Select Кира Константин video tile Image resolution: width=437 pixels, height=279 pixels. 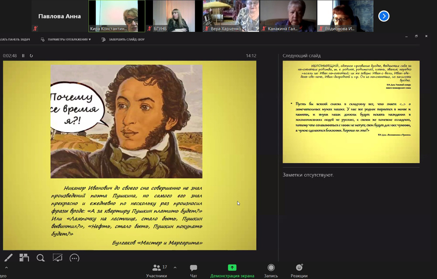(x=117, y=16)
